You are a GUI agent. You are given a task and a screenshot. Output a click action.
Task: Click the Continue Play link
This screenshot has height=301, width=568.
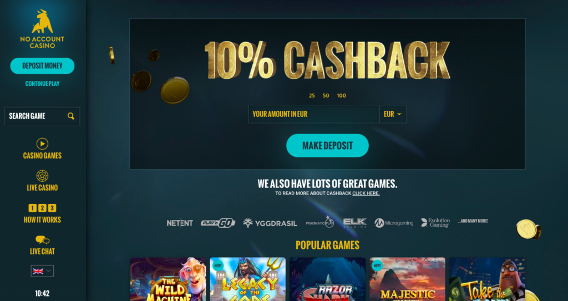pos(42,84)
